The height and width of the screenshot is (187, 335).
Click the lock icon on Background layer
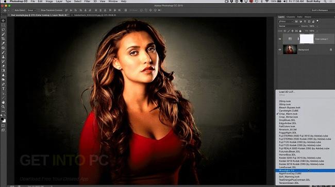[331, 50]
